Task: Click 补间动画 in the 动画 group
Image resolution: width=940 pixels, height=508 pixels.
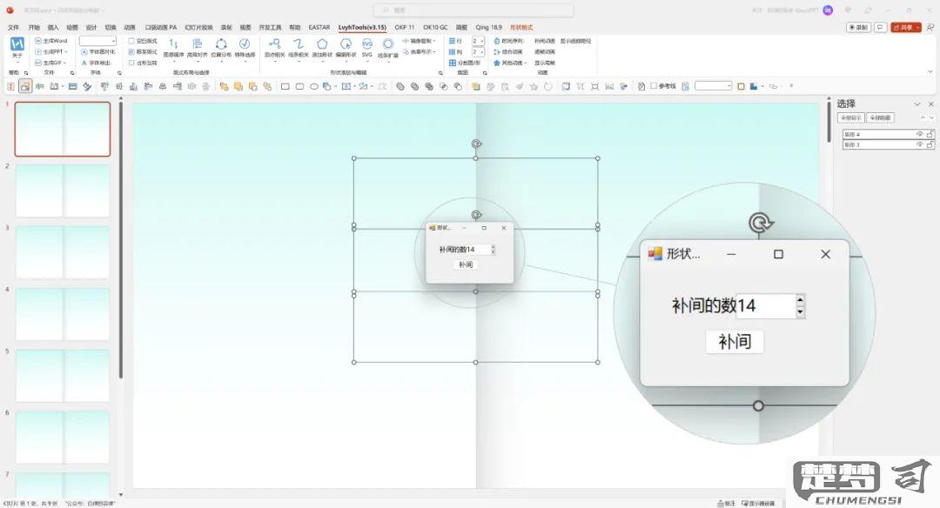Action: click(544, 42)
